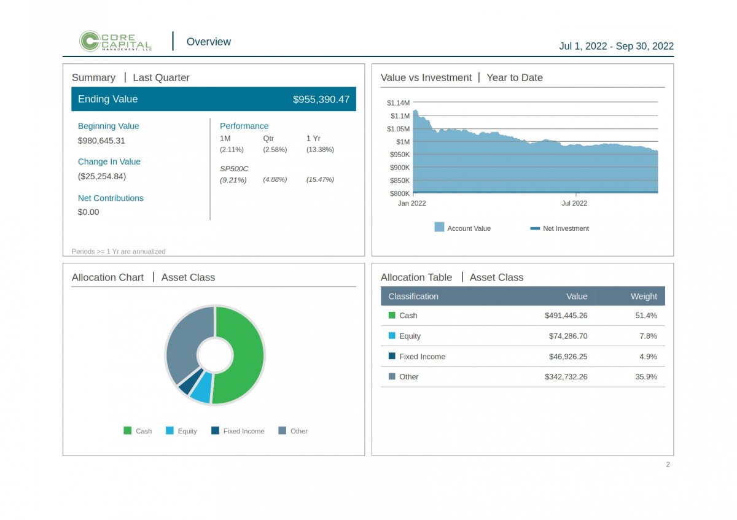The image size is (737, 520).
Task: Click the Classification column header
Action: [413, 297]
